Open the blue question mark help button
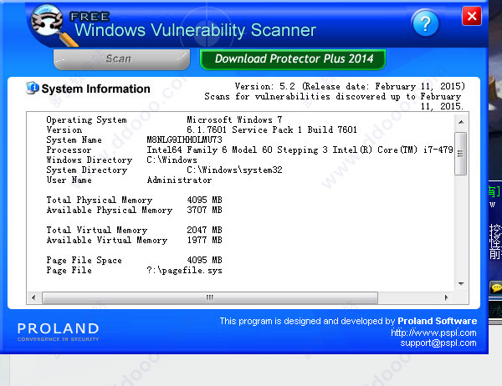The width and height of the screenshot is (502, 386). click(x=426, y=23)
